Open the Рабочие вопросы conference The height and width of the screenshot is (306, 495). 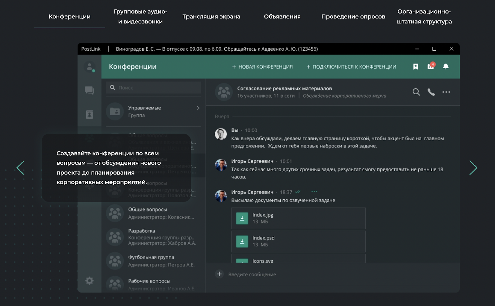coord(153,284)
